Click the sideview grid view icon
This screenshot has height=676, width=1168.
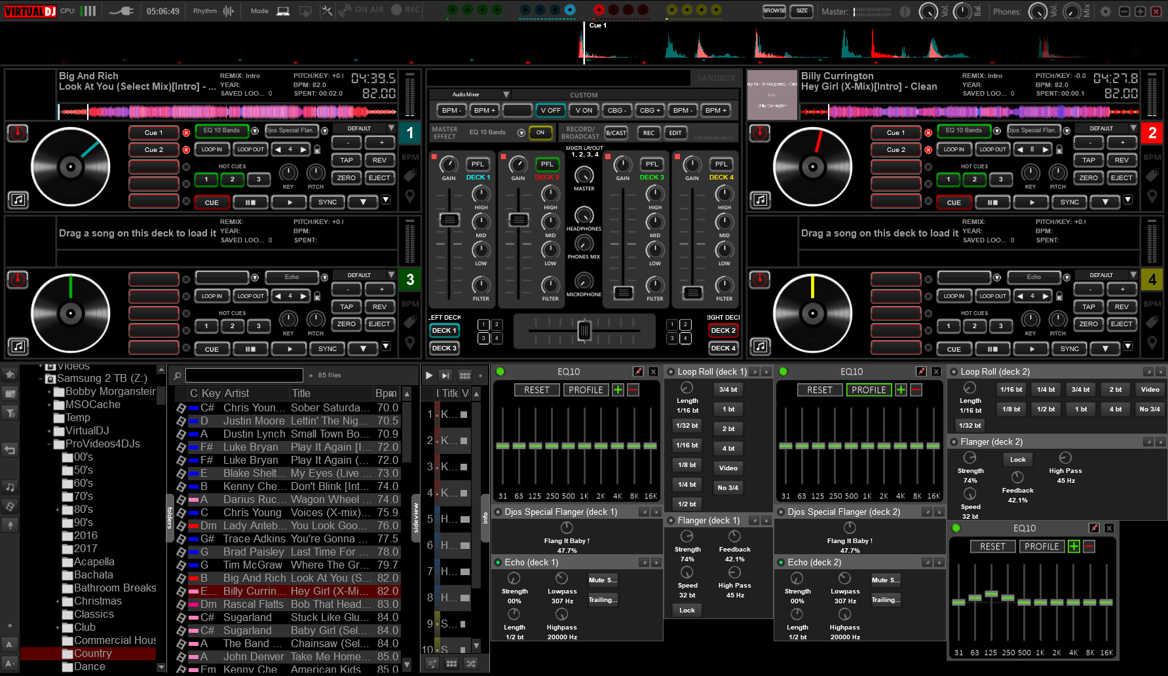tap(464, 375)
